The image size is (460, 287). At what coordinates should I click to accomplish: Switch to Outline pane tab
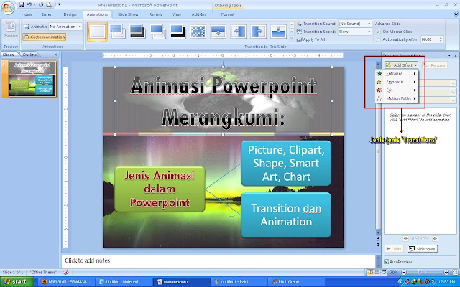(x=29, y=55)
